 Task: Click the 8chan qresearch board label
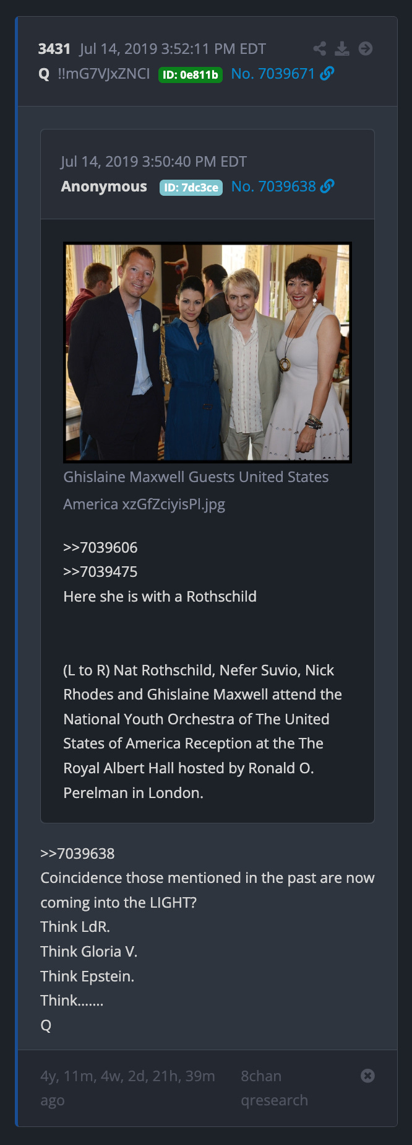click(274, 1088)
